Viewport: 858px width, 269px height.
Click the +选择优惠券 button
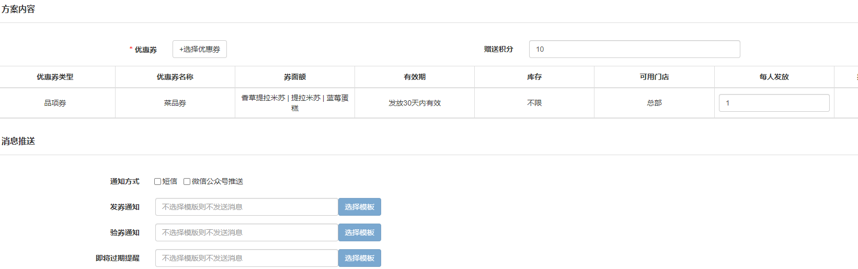(x=199, y=49)
